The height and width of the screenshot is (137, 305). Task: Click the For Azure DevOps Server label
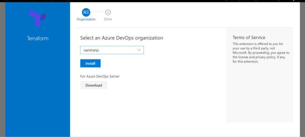tap(100, 76)
